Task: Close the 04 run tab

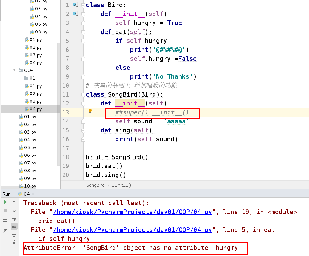Action: (x=33, y=194)
